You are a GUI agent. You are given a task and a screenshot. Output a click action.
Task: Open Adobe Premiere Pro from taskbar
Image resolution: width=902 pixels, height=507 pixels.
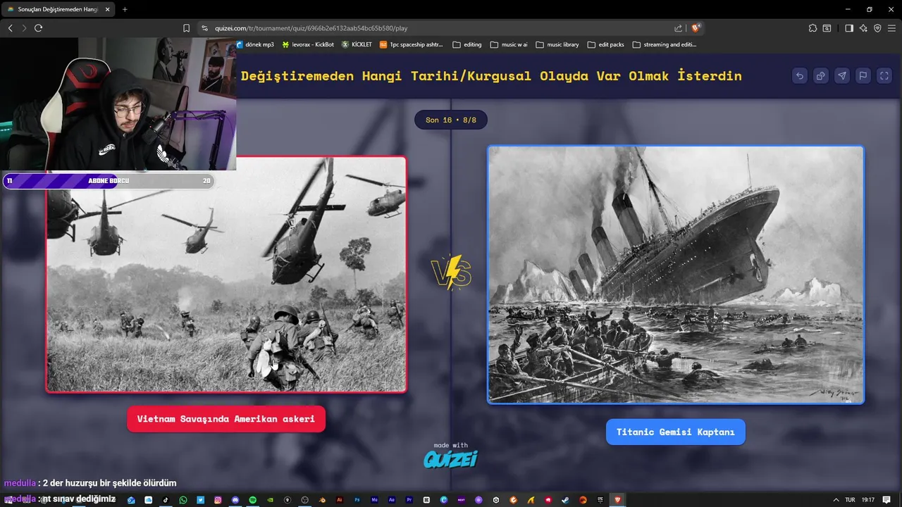[x=409, y=500]
